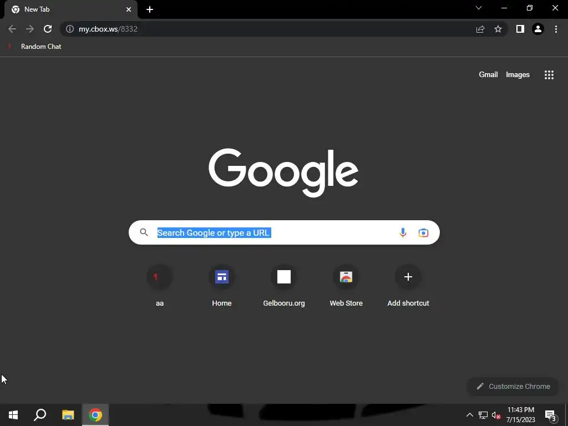Image resolution: width=568 pixels, height=426 pixels.
Task: Close the New Tab tab
Action: (x=129, y=9)
